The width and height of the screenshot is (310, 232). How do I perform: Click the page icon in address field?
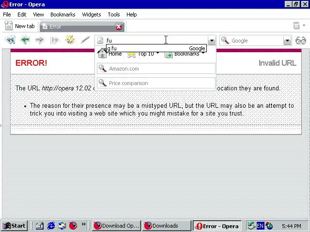[x=100, y=41]
